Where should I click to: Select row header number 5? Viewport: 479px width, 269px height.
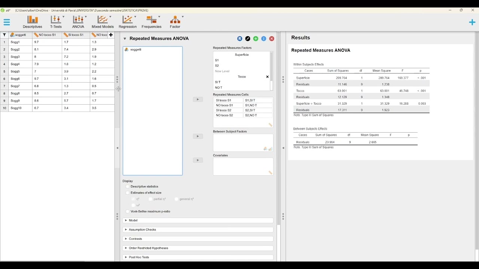point(4,71)
